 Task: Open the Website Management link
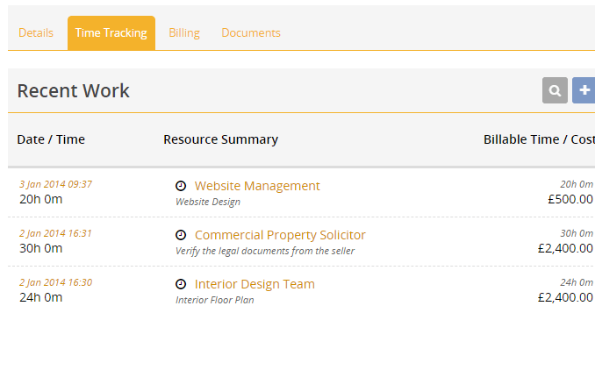[x=257, y=186]
